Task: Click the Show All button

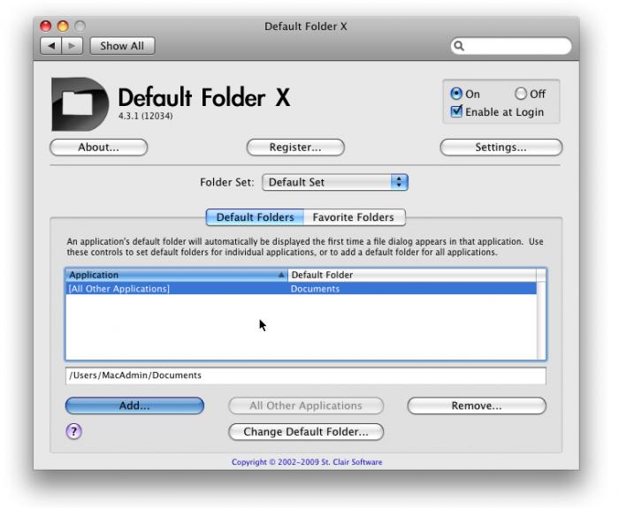Action: pyautogui.click(x=122, y=46)
